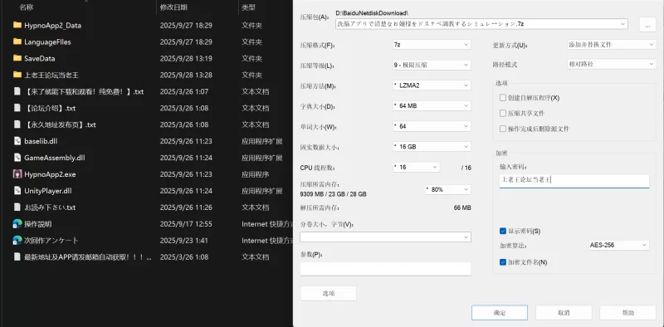Click the 最新地址及APP请发邮箱 text file icon

(17, 256)
